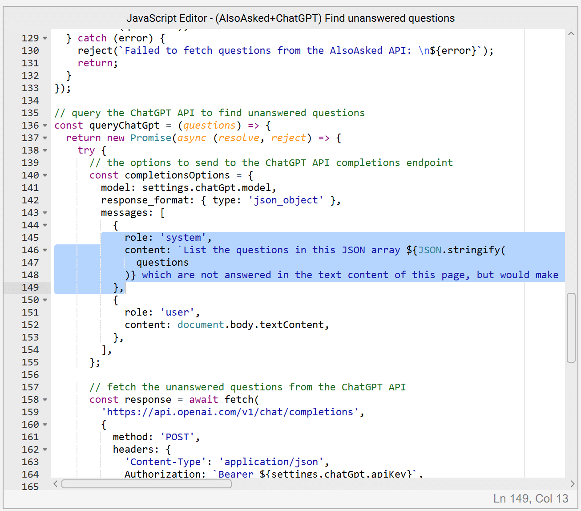Click the vertical scrollbar up arrow
Viewport: 581px width, 511px height.
pos(571,34)
